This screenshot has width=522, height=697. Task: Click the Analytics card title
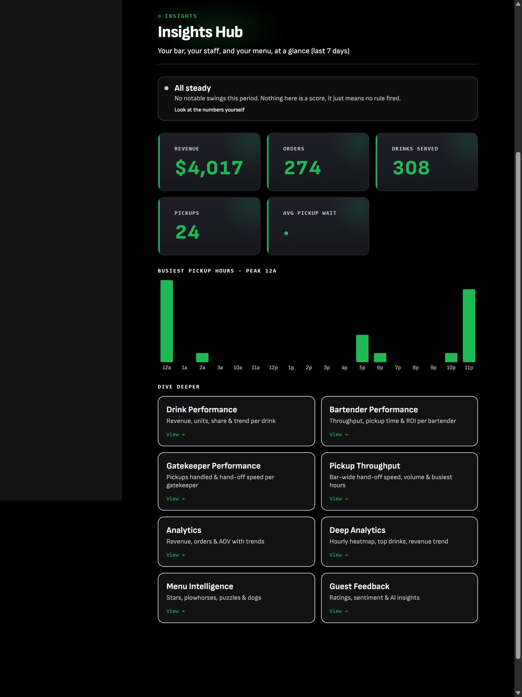click(x=184, y=530)
